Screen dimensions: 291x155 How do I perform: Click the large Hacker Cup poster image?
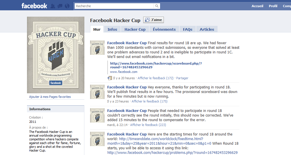[x=56, y=55]
